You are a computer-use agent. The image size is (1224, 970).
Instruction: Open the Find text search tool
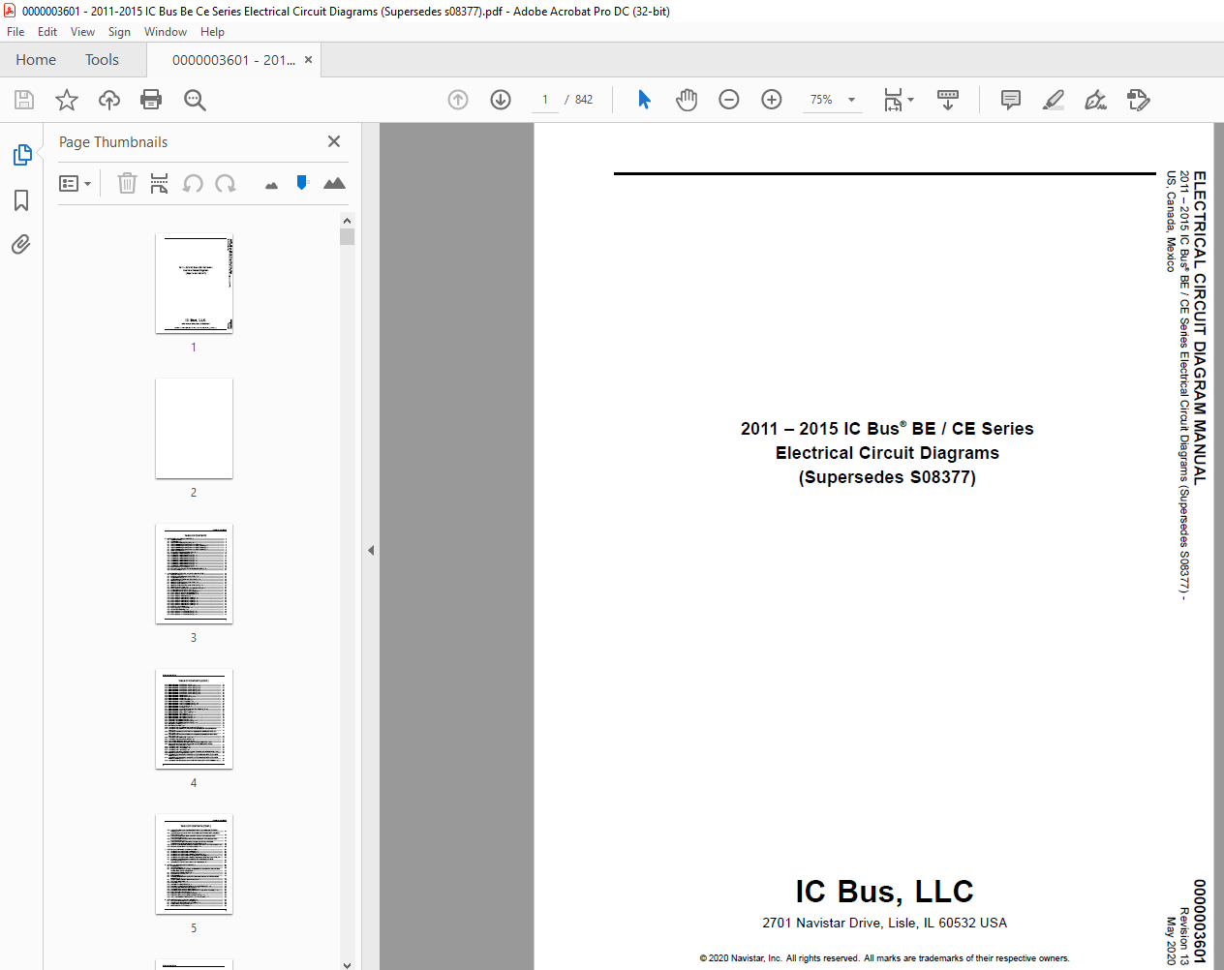pos(195,100)
